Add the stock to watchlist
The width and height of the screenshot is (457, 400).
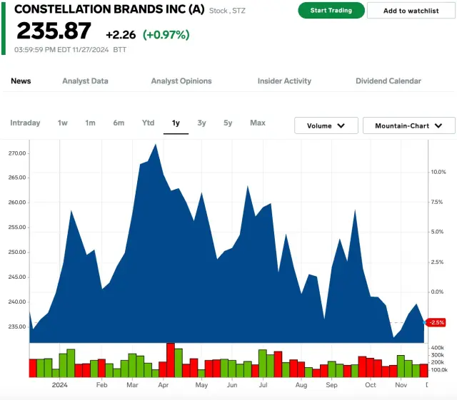point(411,11)
